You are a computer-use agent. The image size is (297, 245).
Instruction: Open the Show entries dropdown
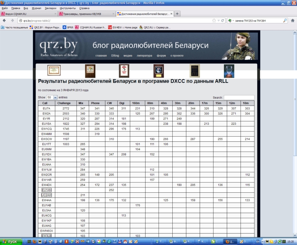pos(52,97)
